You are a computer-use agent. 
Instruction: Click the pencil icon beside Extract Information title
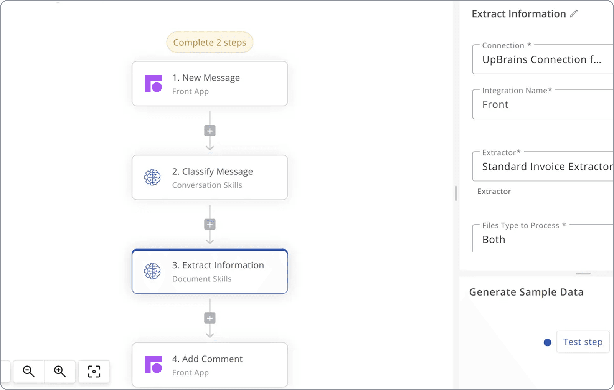[x=574, y=14]
